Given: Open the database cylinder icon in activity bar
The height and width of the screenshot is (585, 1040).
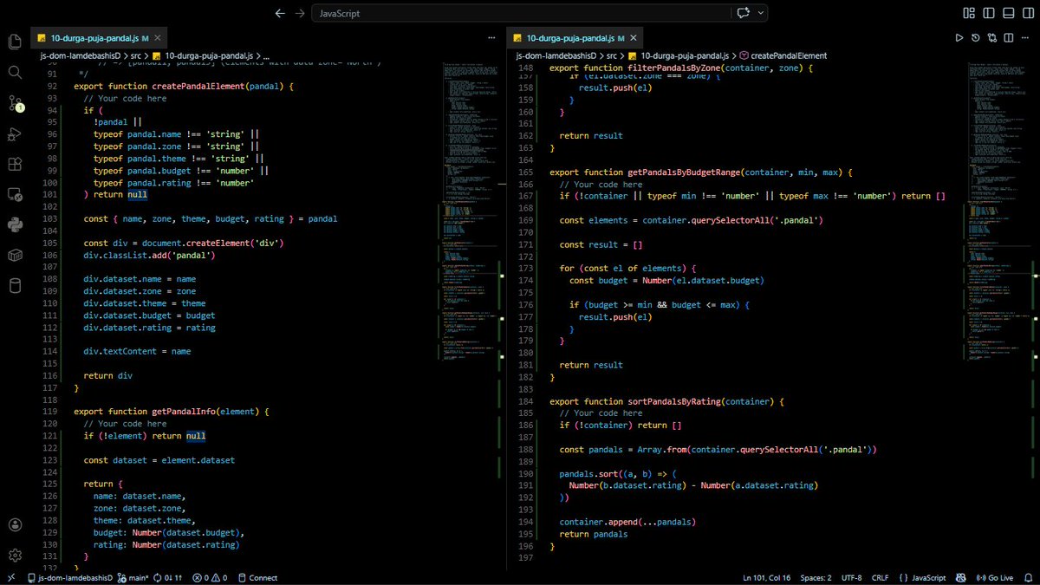Looking at the screenshot, I should 15,285.
